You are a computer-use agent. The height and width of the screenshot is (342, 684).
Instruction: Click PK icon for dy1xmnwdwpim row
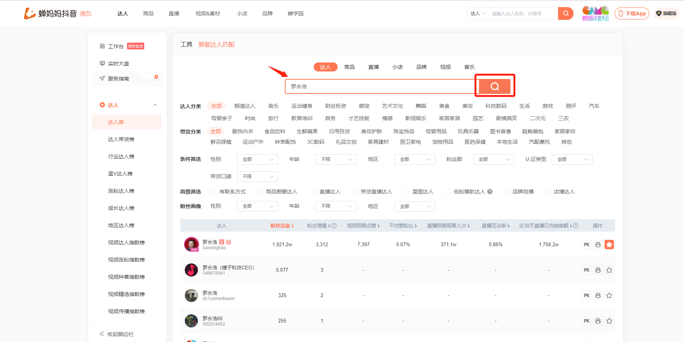coord(587,296)
